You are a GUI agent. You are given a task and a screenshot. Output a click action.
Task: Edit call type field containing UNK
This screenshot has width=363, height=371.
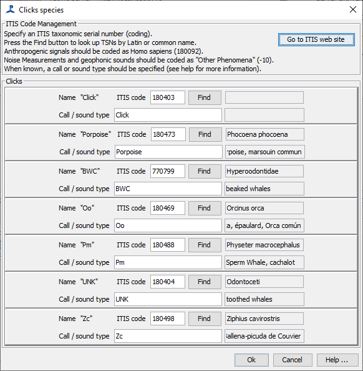pos(168,299)
